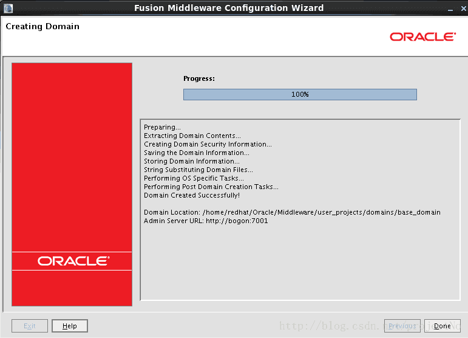Click 'Storing Domain Information...' line
This screenshot has height=338, width=468.
pos(192,161)
